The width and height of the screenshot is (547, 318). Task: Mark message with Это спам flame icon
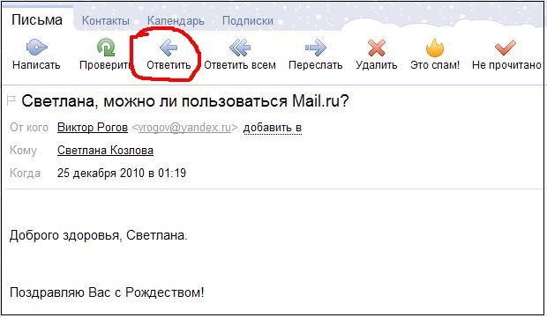click(435, 48)
